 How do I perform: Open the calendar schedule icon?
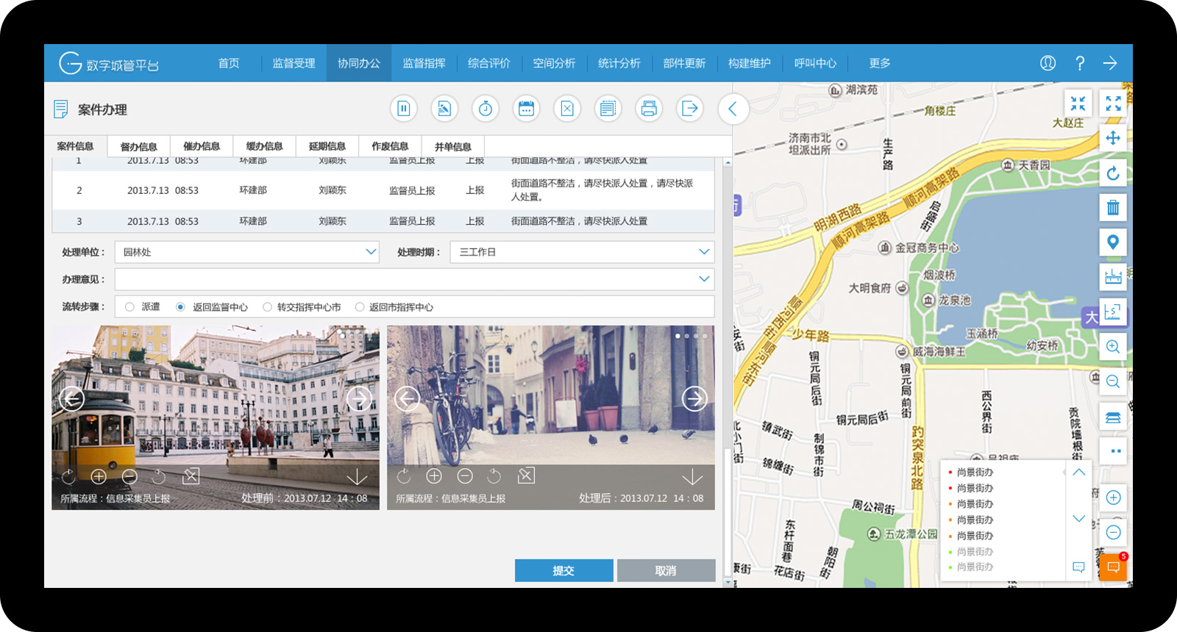(526, 109)
